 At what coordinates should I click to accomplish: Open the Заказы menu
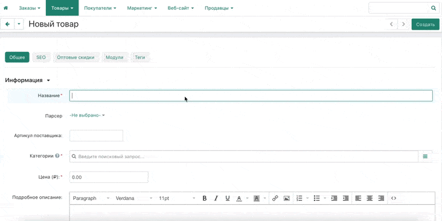click(30, 8)
